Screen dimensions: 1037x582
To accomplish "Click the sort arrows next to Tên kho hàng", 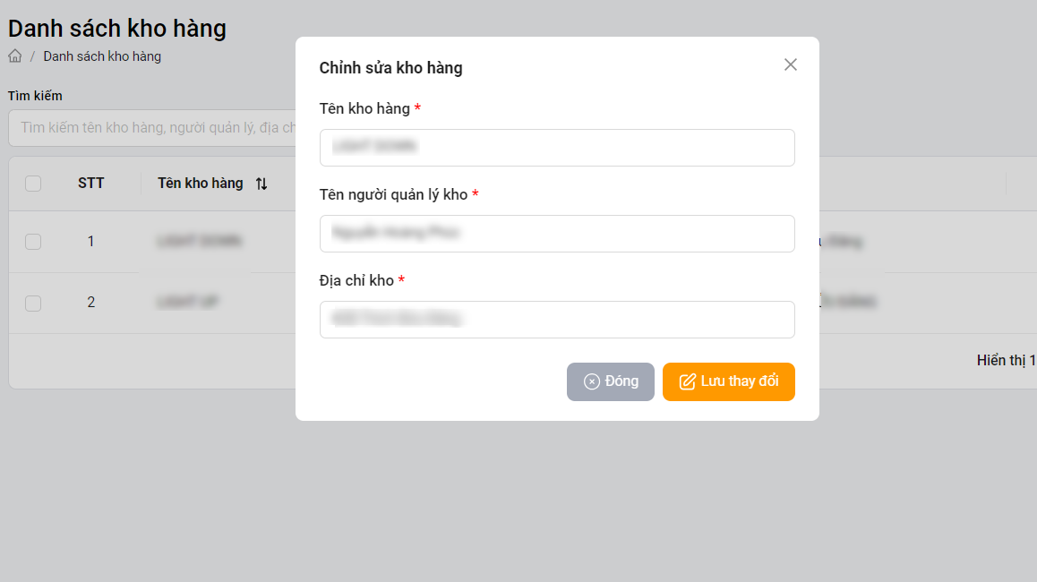I will pyautogui.click(x=261, y=184).
